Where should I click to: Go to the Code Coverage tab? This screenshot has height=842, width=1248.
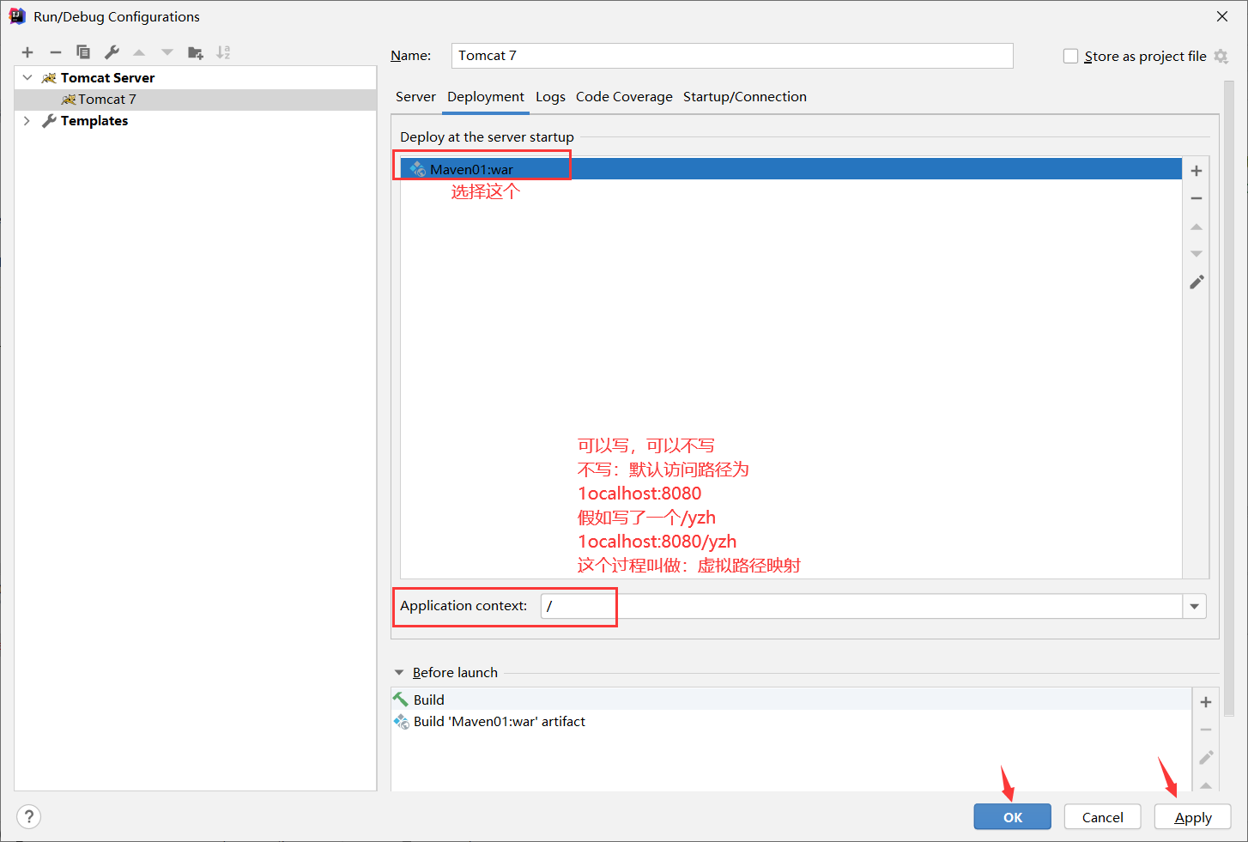[x=624, y=97]
